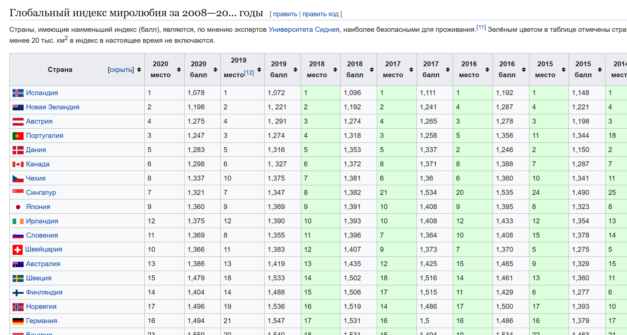Open the Финляндия article link
This screenshot has width=627, height=335.
click(x=44, y=292)
